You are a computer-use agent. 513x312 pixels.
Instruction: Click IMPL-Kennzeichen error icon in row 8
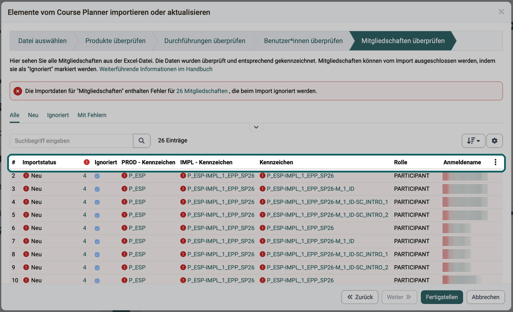183,254
